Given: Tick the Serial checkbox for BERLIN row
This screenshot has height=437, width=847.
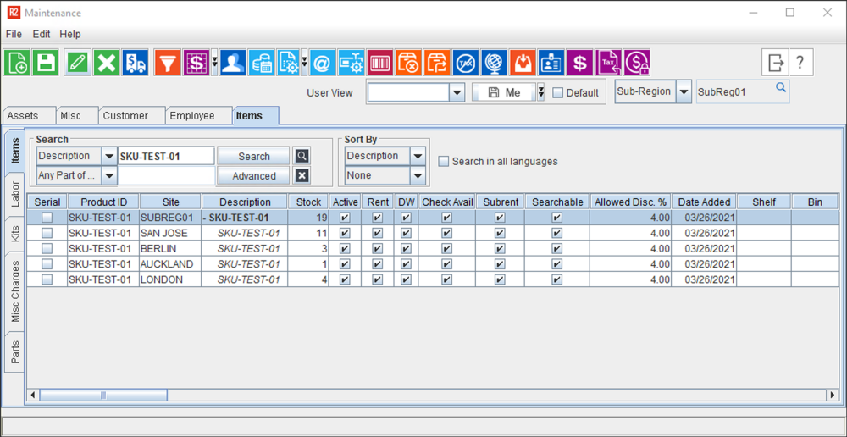Looking at the screenshot, I should click(47, 249).
